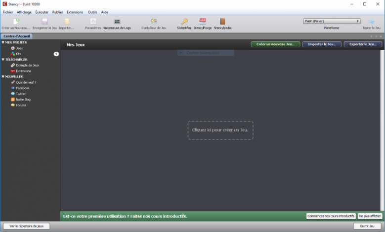Open the Contrôleur de Jeu icon

tap(154, 22)
